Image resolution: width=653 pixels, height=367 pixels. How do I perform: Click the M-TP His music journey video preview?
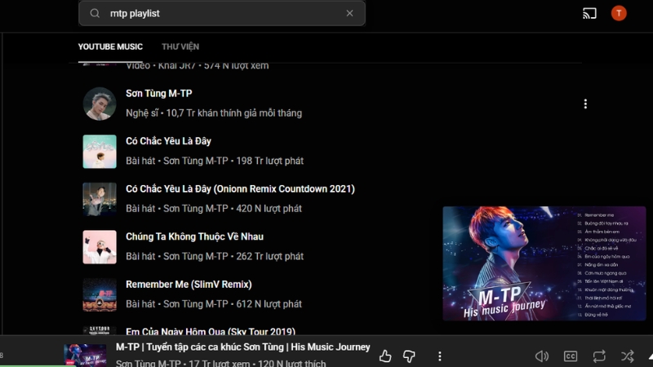(544, 263)
